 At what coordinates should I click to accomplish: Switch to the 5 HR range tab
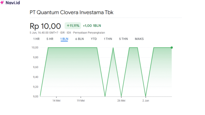50,39
